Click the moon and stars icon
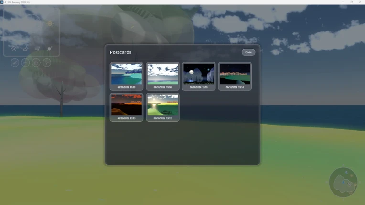365x205 pixels. coord(49,49)
